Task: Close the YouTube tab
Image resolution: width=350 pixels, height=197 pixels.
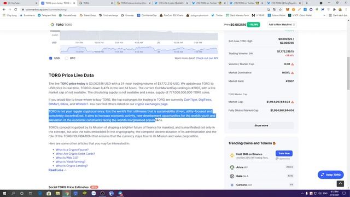Action: pos(37,3)
